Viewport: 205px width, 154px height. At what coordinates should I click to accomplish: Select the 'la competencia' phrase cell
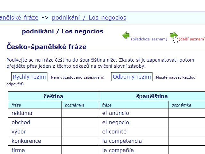click(x=134, y=141)
